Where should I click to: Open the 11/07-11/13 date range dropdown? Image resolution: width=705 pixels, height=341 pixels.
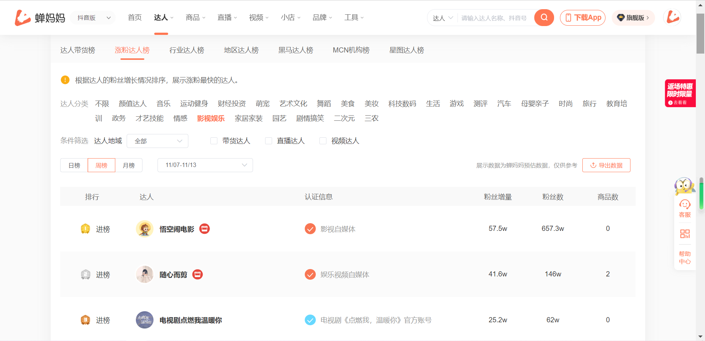pos(205,165)
